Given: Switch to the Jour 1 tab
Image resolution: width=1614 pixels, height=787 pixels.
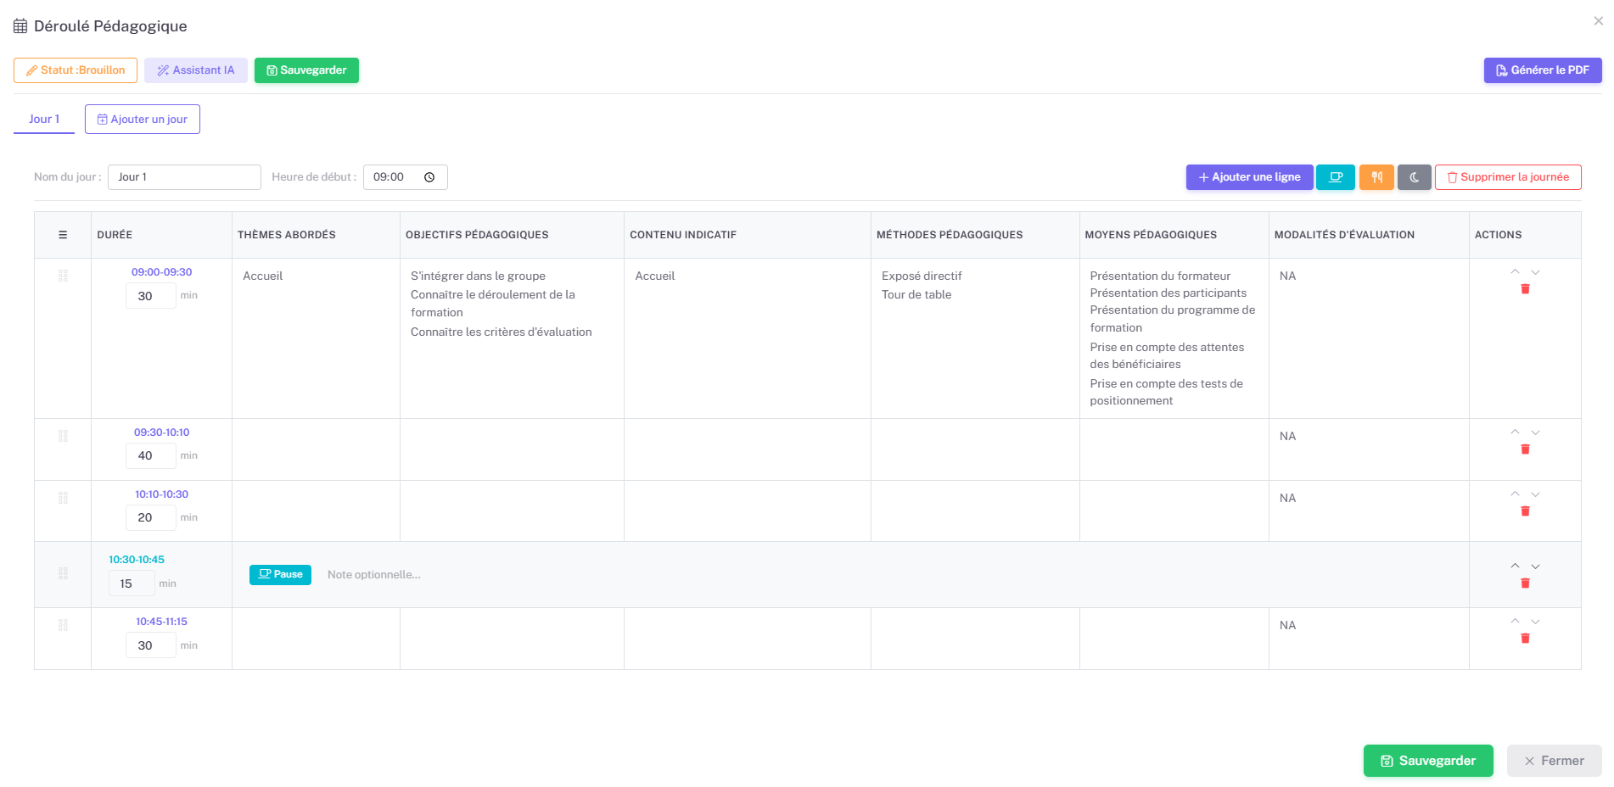Looking at the screenshot, I should [x=43, y=119].
